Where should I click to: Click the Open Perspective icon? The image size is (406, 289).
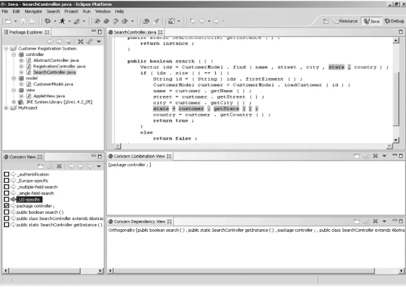coord(326,21)
